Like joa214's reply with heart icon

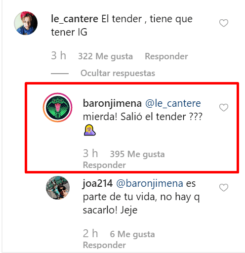(224, 188)
